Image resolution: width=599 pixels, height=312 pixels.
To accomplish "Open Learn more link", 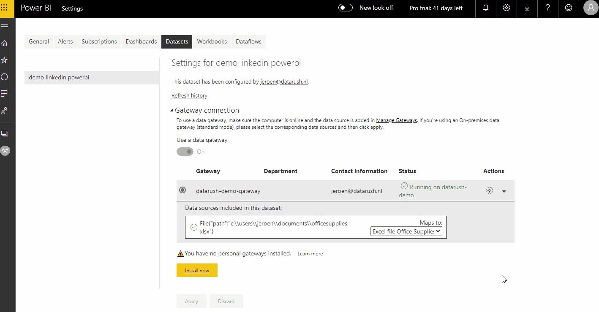I will 310,254.
